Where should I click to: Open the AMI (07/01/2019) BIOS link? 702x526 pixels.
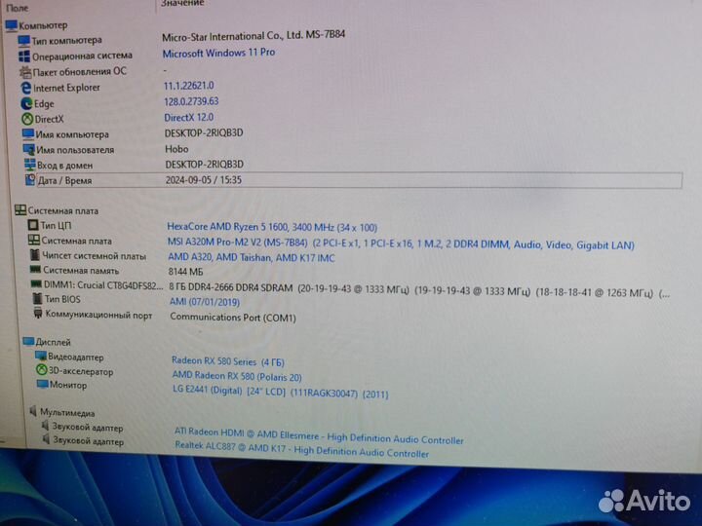click(205, 302)
